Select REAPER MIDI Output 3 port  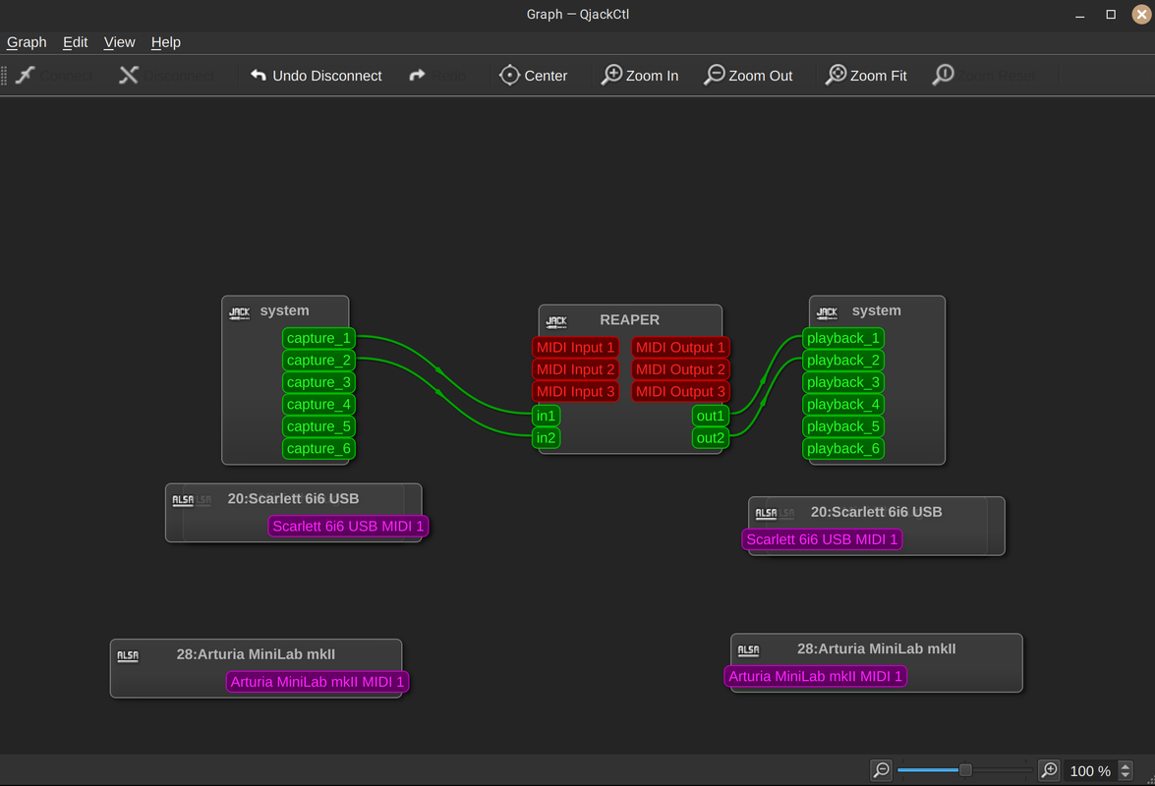pos(680,392)
